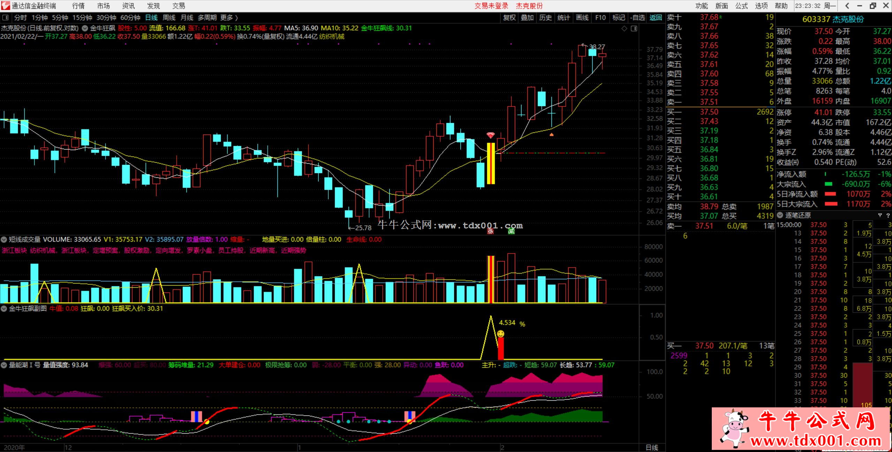Open the 市场 menu

point(104,6)
